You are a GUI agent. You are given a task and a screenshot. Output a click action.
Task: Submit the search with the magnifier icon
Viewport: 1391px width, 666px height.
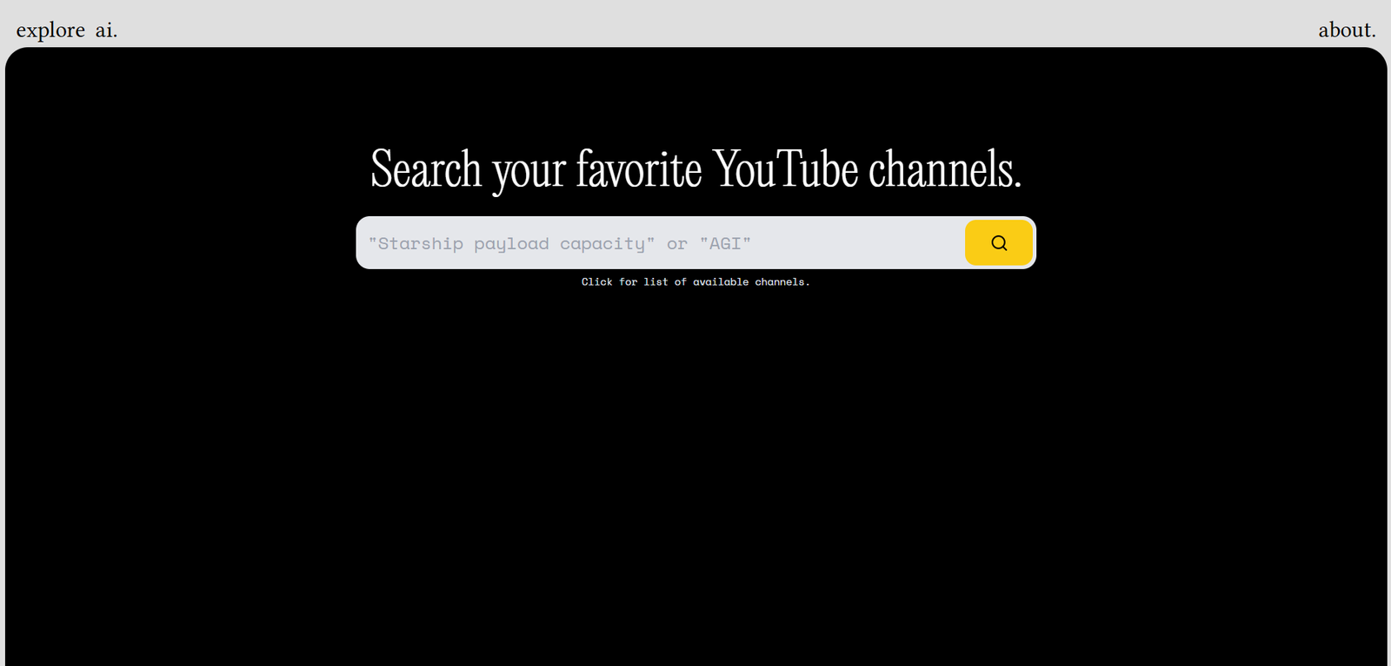pos(999,243)
